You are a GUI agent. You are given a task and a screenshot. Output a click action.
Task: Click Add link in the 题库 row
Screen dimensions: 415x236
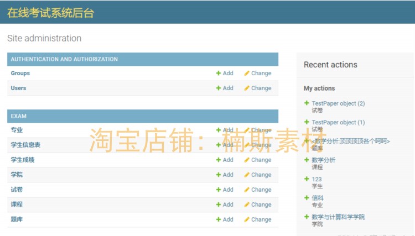[225, 219]
